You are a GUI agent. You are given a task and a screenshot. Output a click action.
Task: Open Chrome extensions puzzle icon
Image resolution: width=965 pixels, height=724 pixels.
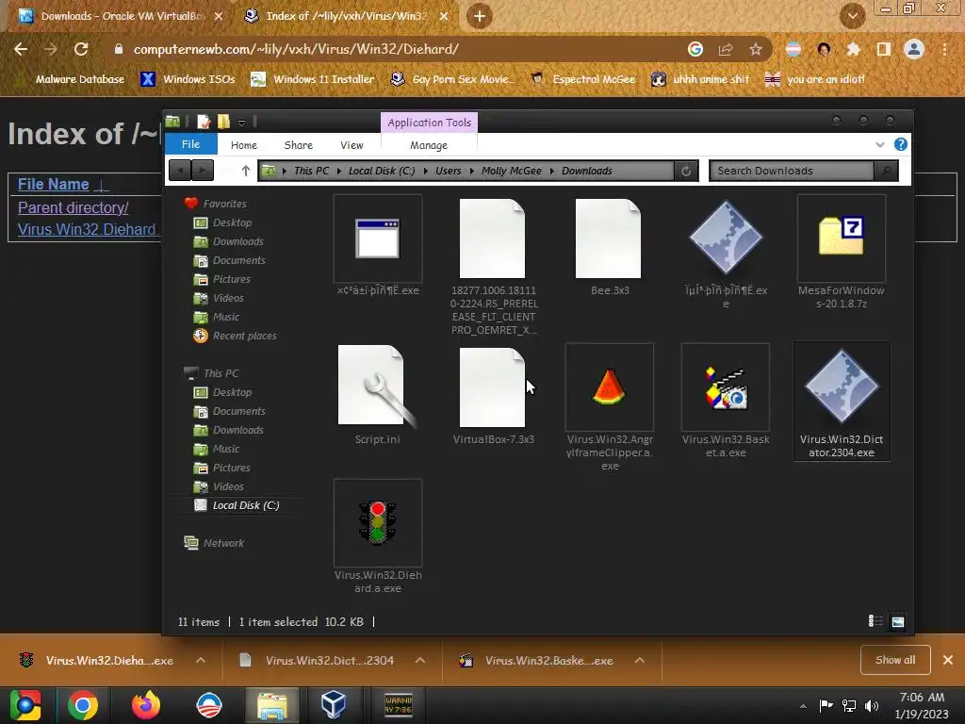[853, 49]
